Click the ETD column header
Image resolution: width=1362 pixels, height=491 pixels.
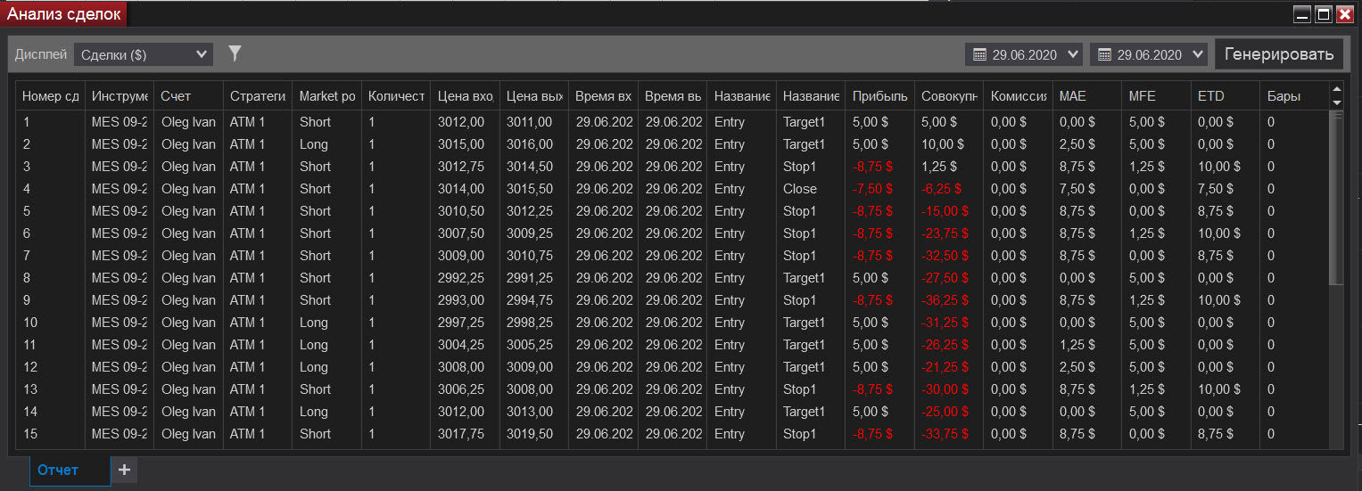coord(1226,96)
